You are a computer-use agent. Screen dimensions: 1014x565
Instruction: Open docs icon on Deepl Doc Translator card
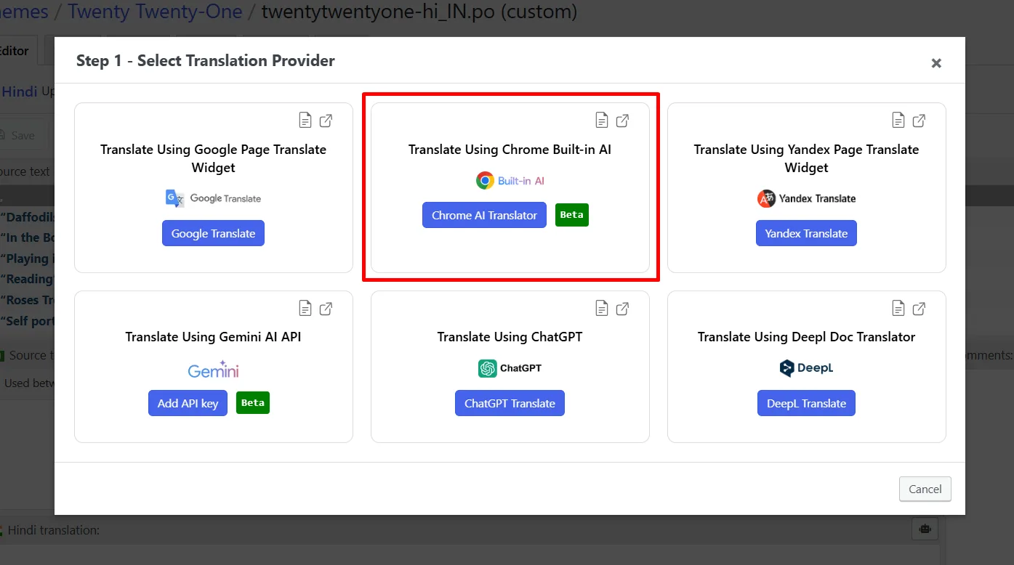pos(898,309)
